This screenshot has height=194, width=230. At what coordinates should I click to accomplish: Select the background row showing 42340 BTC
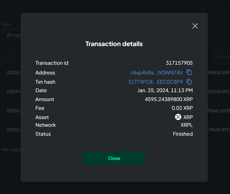(x=219, y=92)
